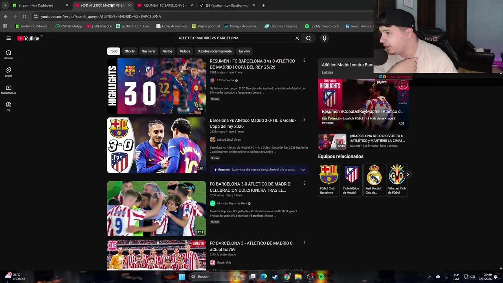Open the Chrome apps grid in bookmarks bar
The width and height of the screenshot is (503, 283).
(5, 26)
